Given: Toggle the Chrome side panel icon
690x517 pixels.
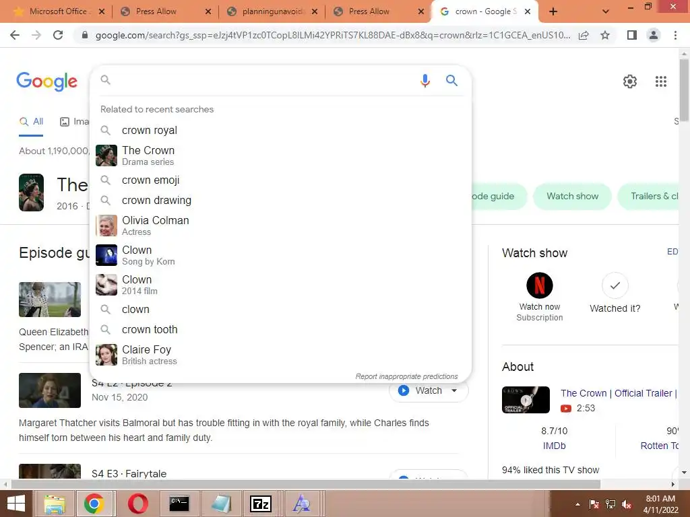Looking at the screenshot, I should (x=632, y=35).
